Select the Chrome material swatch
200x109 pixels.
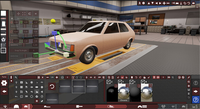click(x=123, y=93)
